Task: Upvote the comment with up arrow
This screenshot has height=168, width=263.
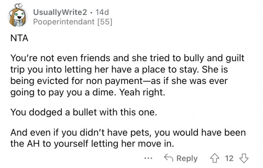Action: (215, 158)
